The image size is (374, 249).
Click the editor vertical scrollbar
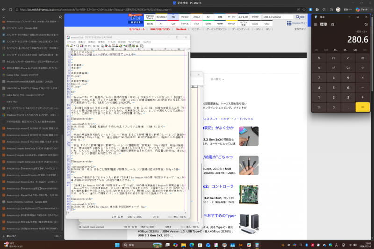[x=188, y=121]
